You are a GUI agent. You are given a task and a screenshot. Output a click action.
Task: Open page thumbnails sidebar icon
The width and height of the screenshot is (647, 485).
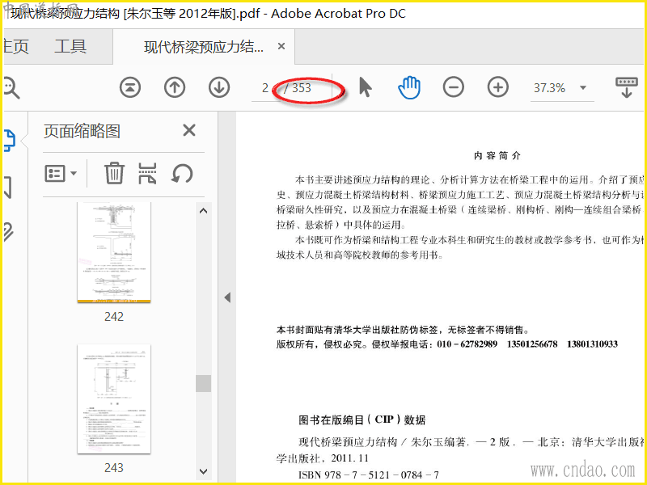pyautogui.click(x=10, y=140)
